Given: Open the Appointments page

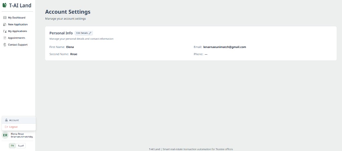Looking at the screenshot, I should click(x=17, y=38).
